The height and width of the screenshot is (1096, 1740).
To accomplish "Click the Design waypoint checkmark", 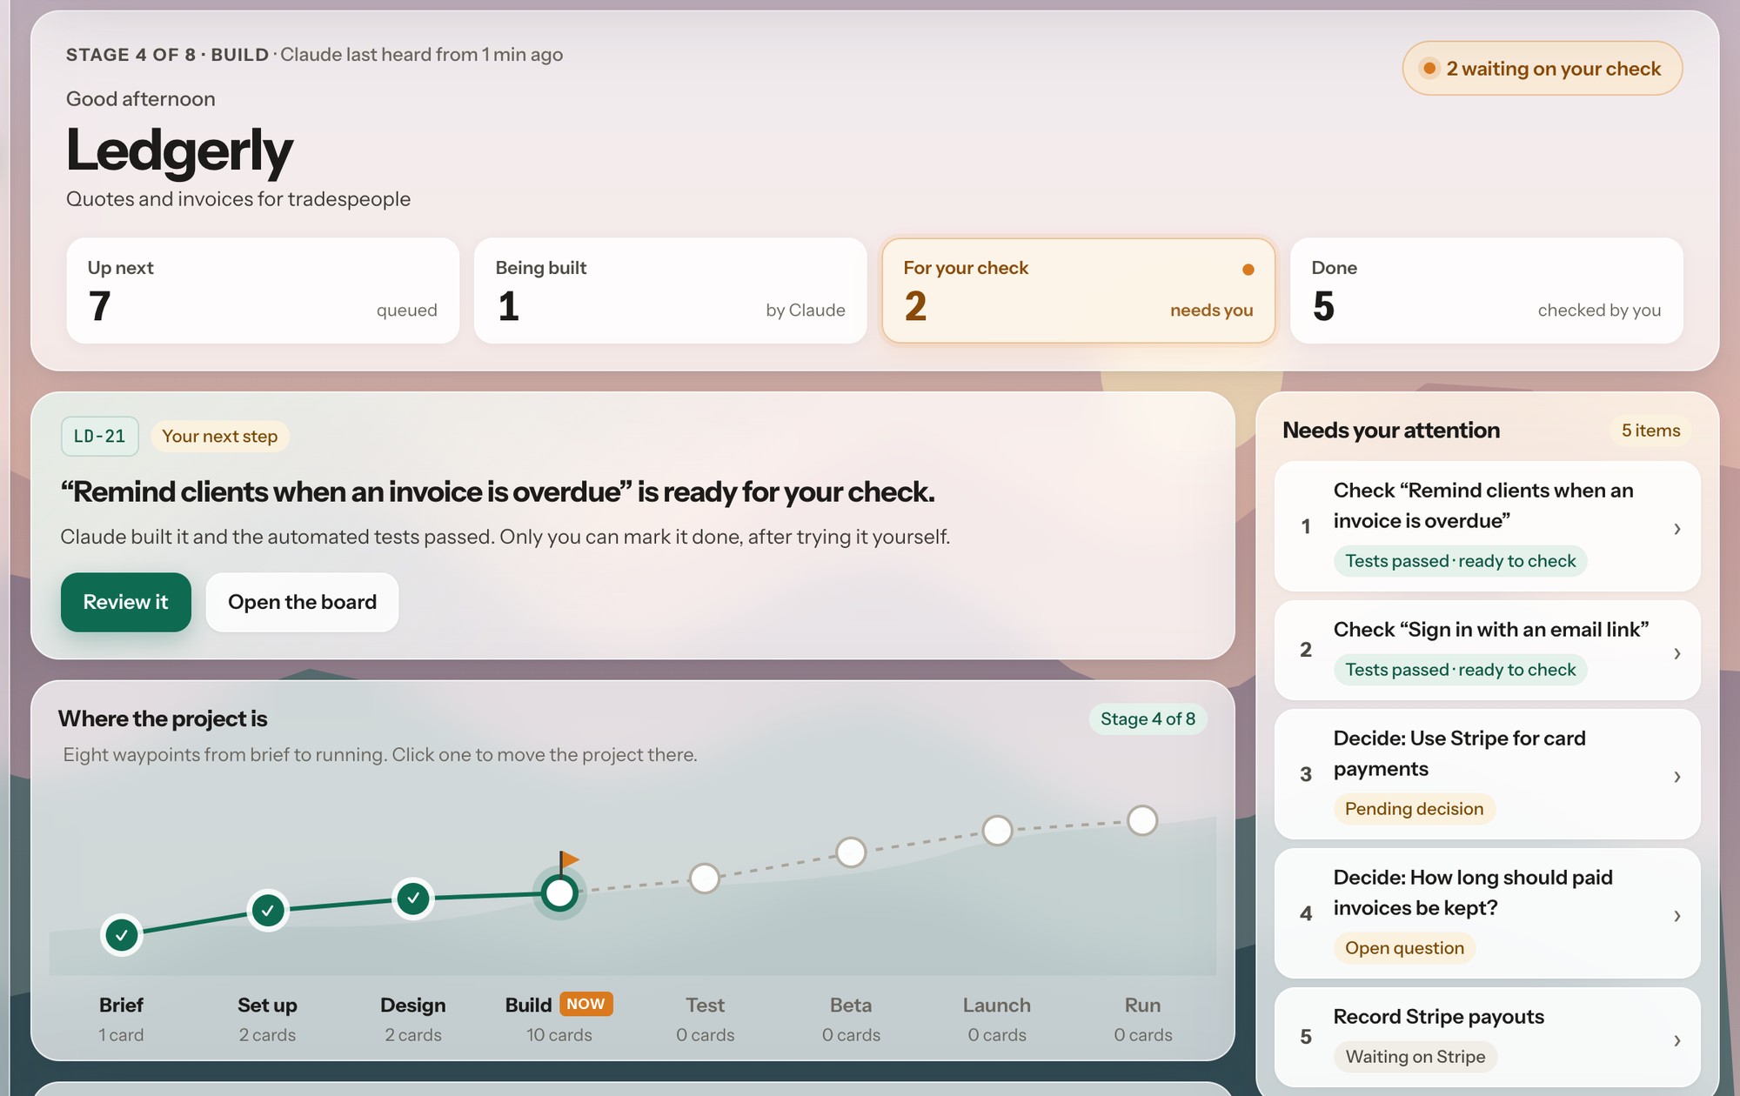I will (x=413, y=898).
